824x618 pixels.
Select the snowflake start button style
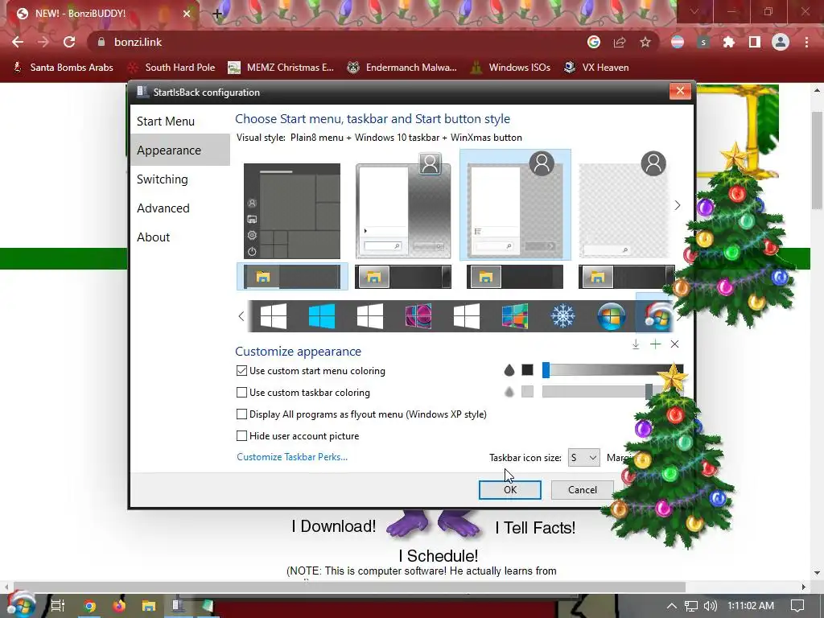(562, 316)
